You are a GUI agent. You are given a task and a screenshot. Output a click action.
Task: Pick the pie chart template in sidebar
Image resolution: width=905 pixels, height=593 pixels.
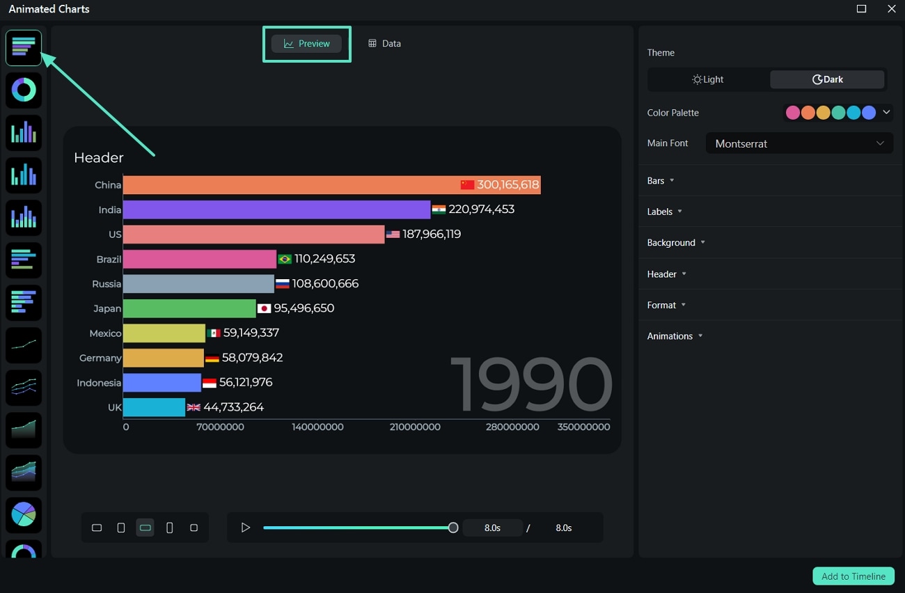click(24, 515)
